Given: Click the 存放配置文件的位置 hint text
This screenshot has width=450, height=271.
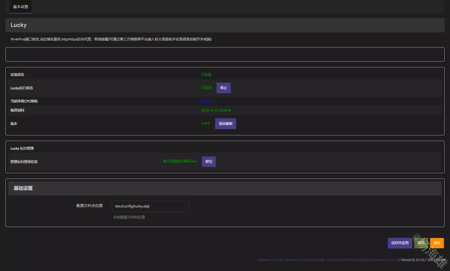Looking at the screenshot, I should 129,217.
